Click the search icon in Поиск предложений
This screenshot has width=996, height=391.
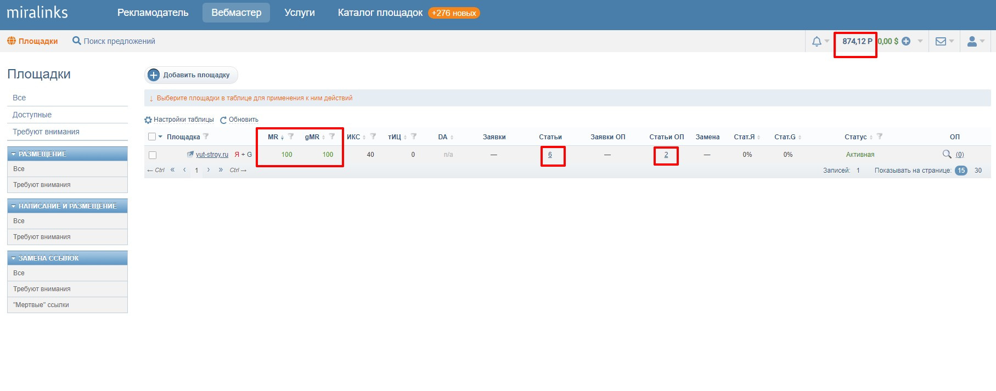(x=77, y=41)
